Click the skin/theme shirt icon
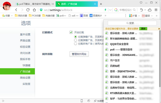This screenshot has height=103, width=161. (x=141, y=3)
